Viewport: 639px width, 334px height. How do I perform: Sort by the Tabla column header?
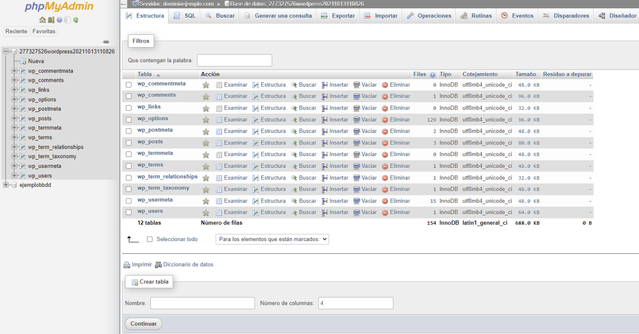coord(145,74)
